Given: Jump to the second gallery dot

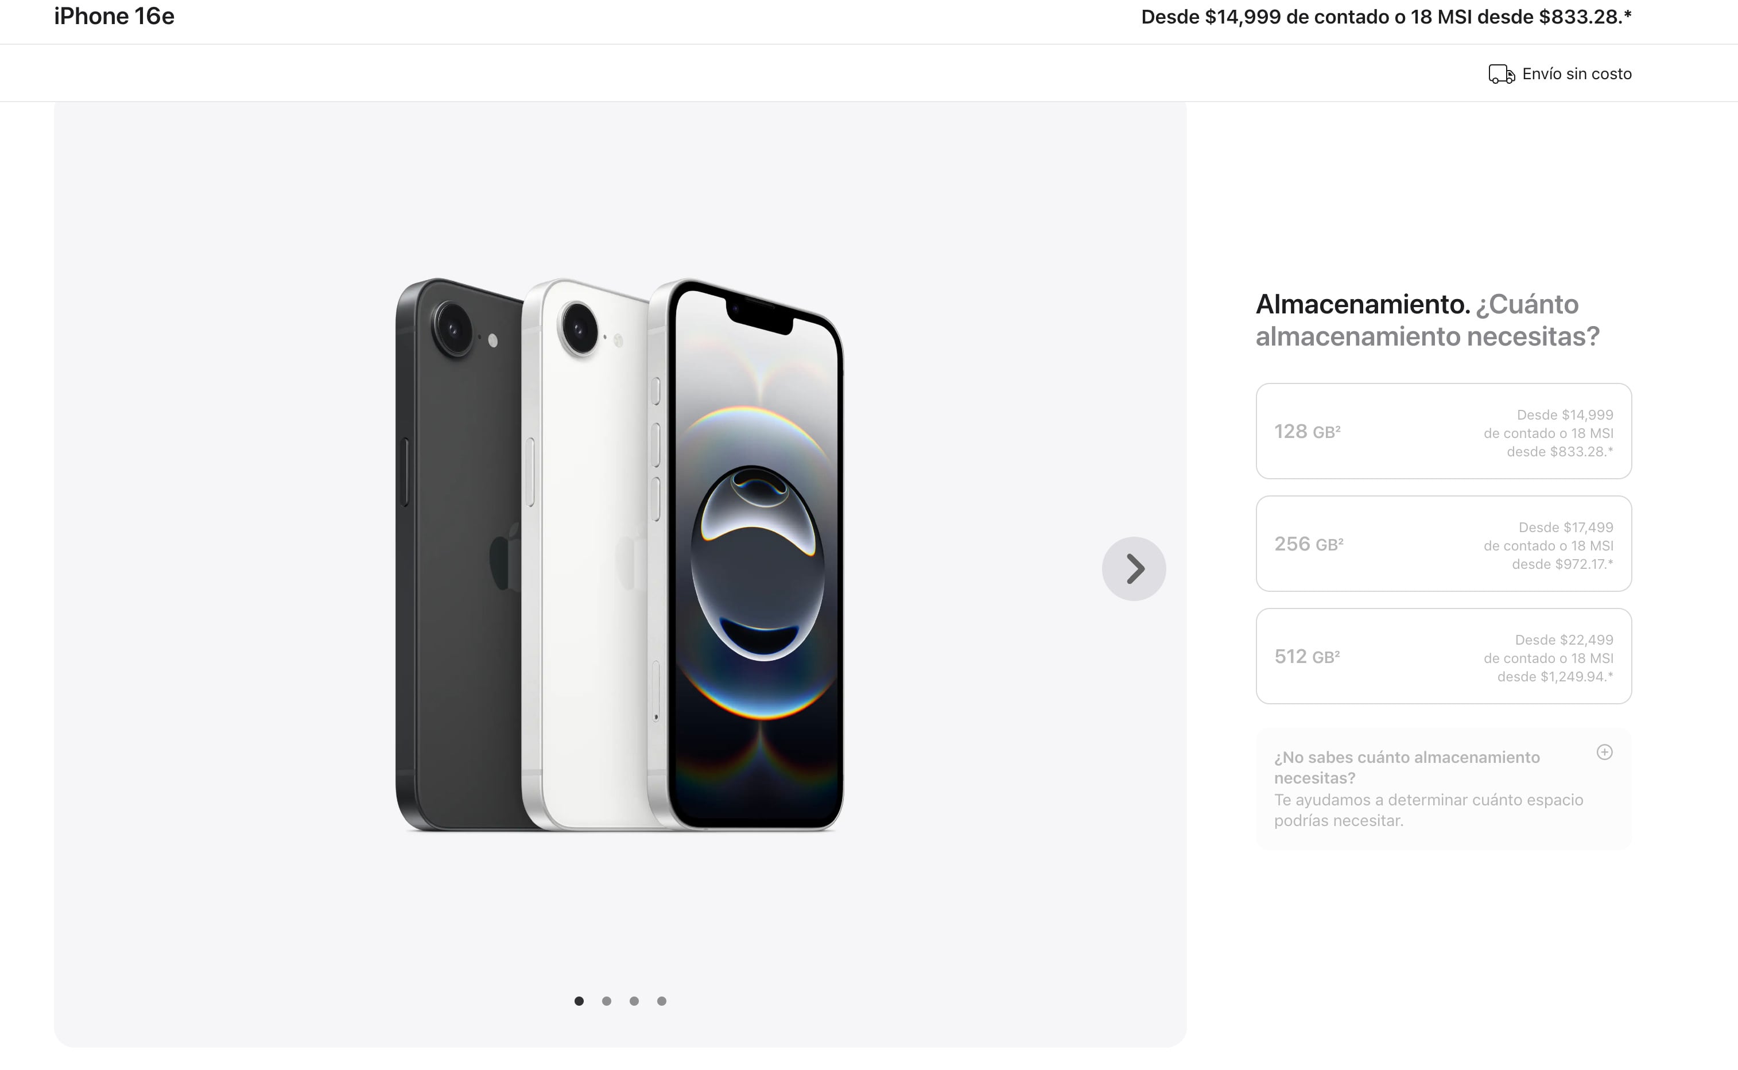Looking at the screenshot, I should click(x=606, y=1001).
